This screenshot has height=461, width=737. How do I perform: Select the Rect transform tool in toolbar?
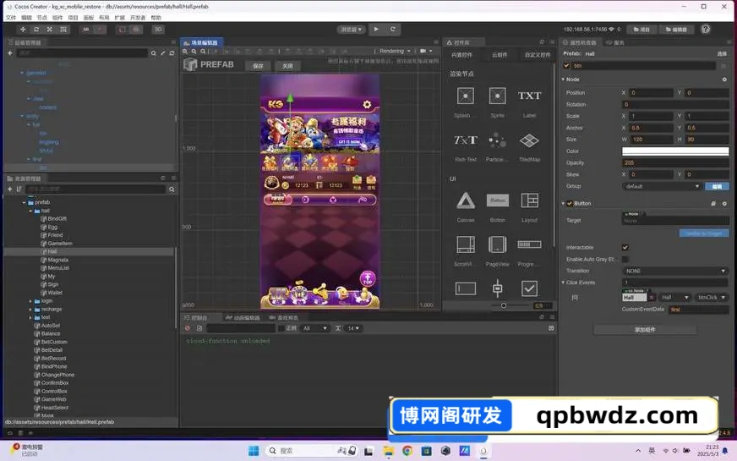(63, 29)
